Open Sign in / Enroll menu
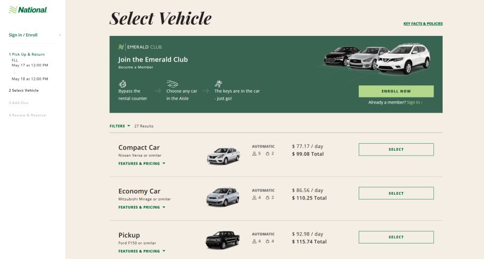 tap(23, 35)
